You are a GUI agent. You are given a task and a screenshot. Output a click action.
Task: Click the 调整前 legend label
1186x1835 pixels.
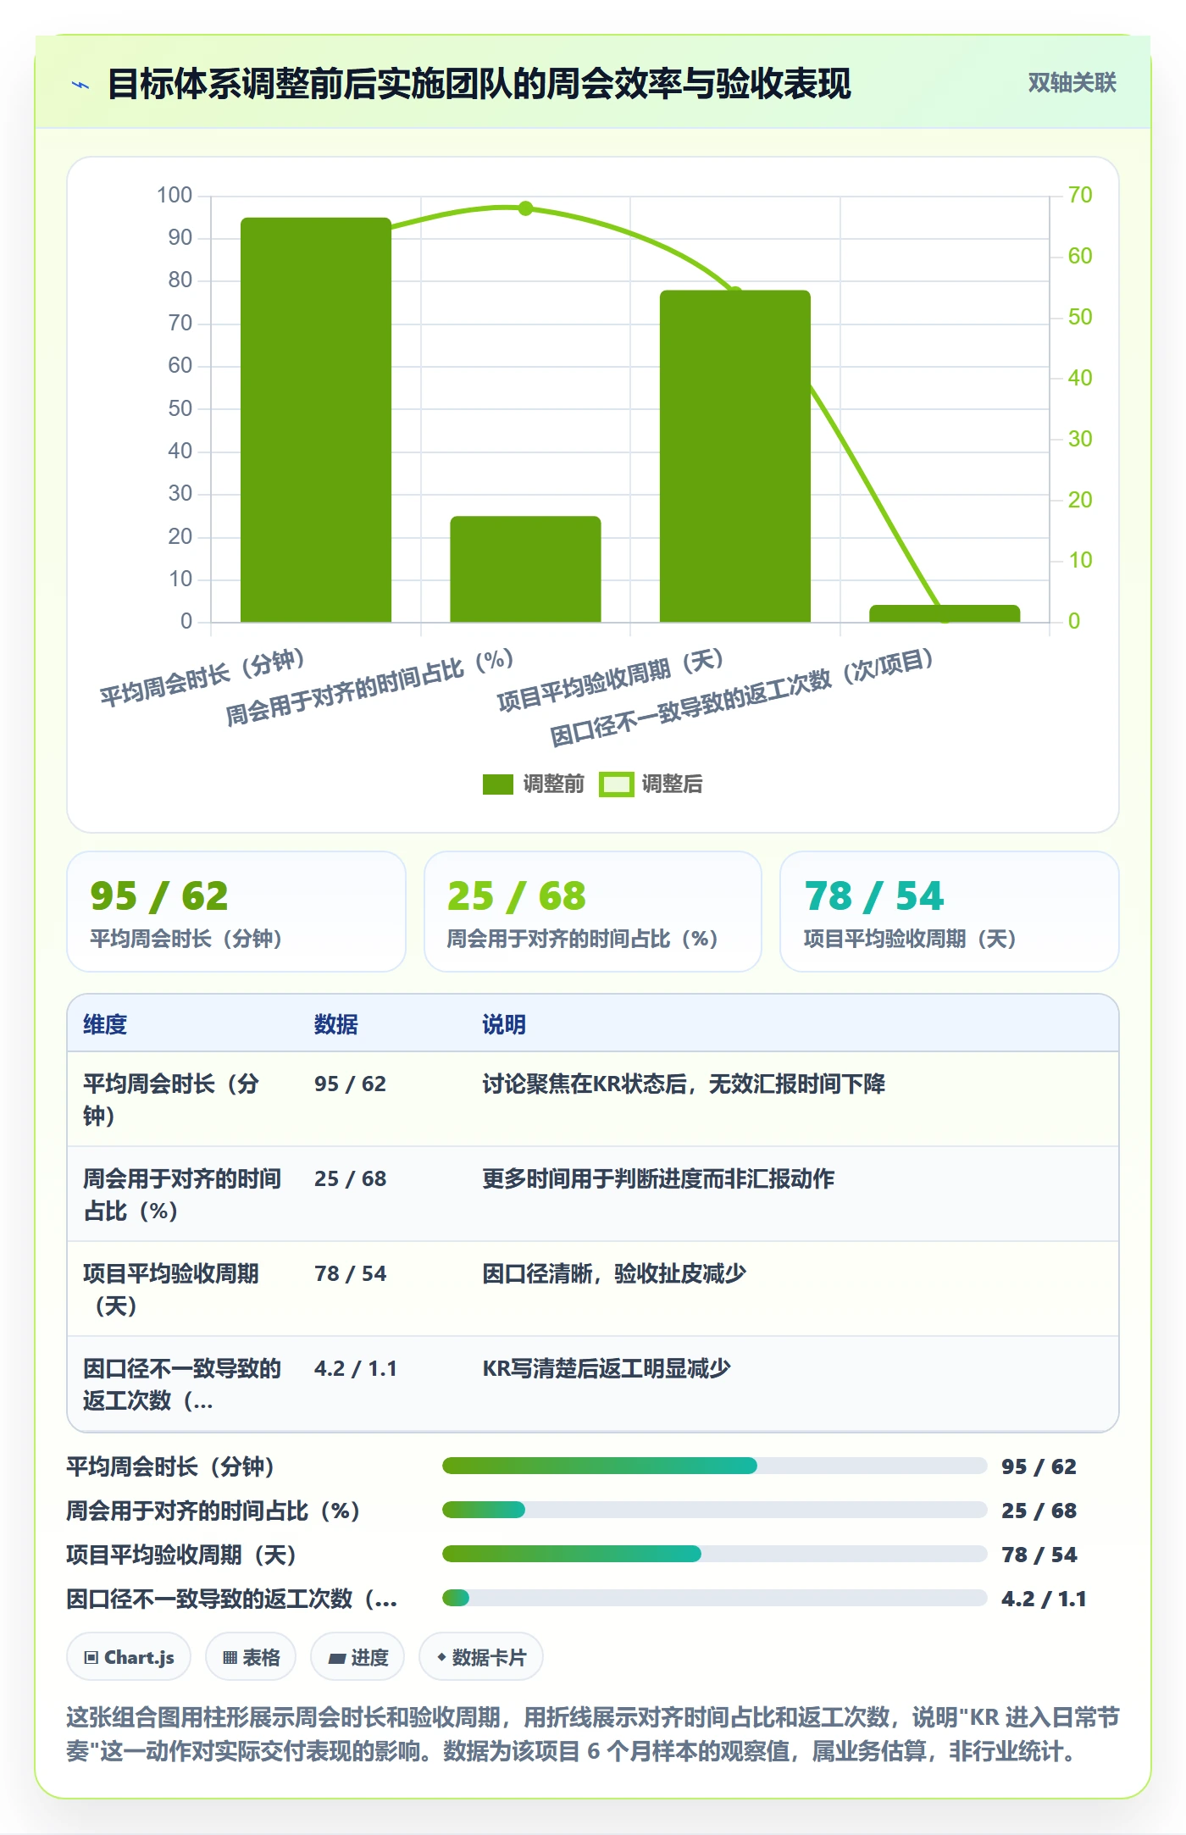553,784
